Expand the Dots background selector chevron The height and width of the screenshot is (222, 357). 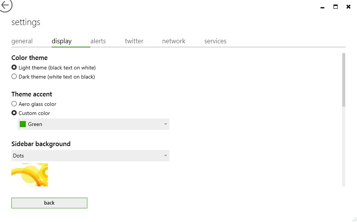click(x=165, y=156)
